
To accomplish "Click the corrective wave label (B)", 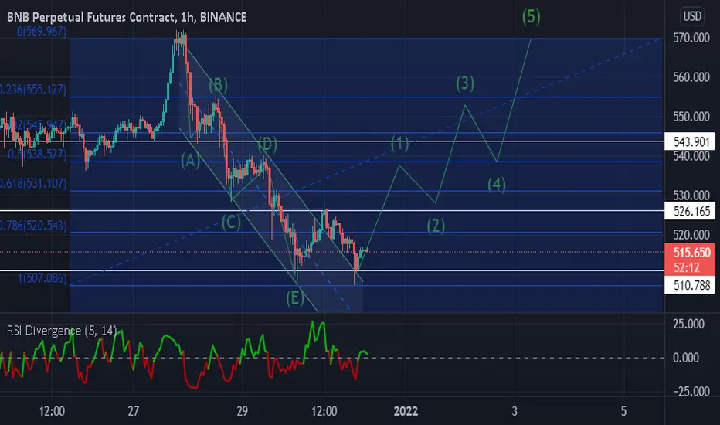I will [x=218, y=86].
